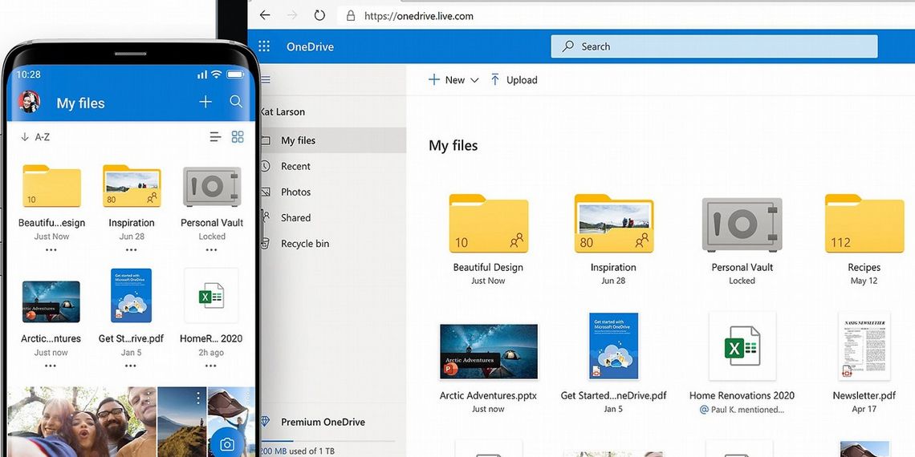
Task: Change the A-Z sort order on phone
Action: [x=35, y=137]
